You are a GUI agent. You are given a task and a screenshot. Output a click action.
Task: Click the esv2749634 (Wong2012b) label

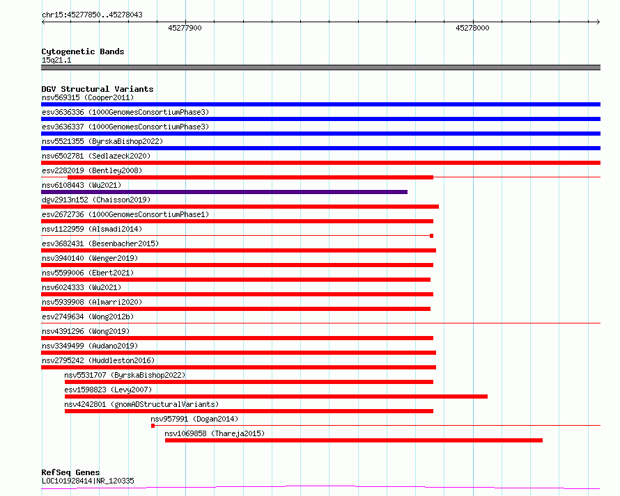88,317
